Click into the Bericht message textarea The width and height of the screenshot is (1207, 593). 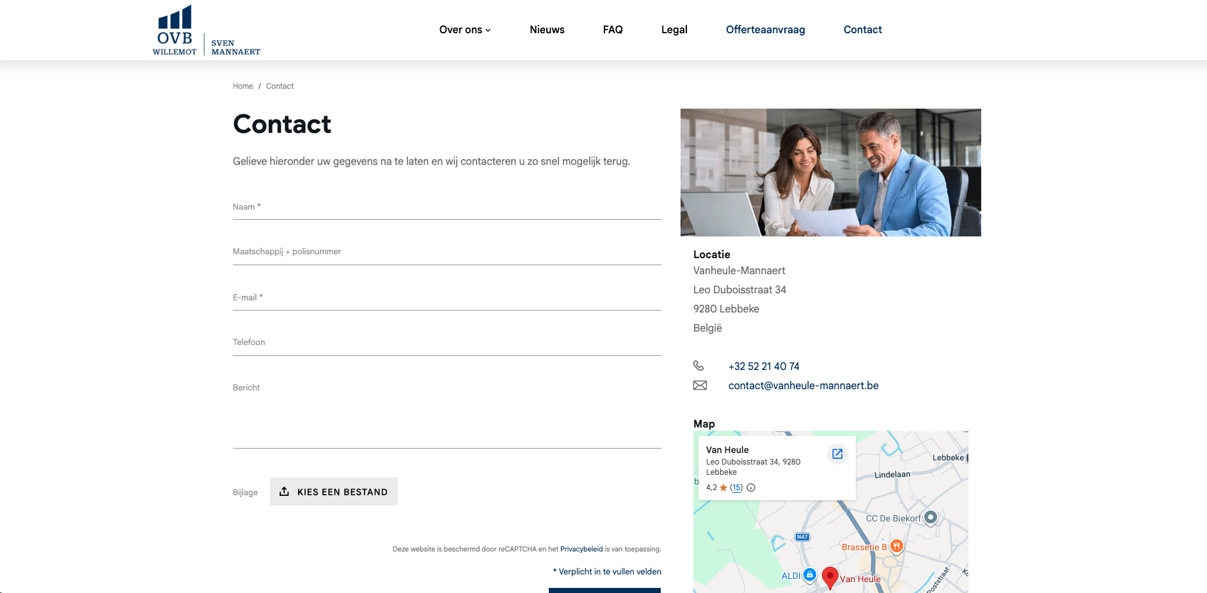coord(447,412)
